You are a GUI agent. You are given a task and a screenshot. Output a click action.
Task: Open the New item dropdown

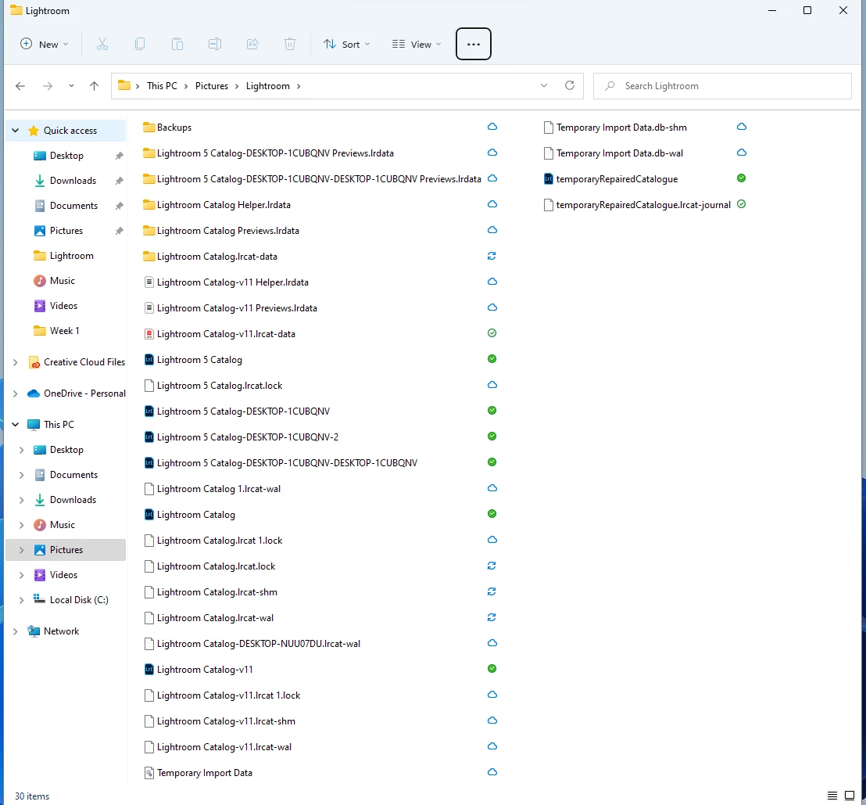(x=45, y=45)
